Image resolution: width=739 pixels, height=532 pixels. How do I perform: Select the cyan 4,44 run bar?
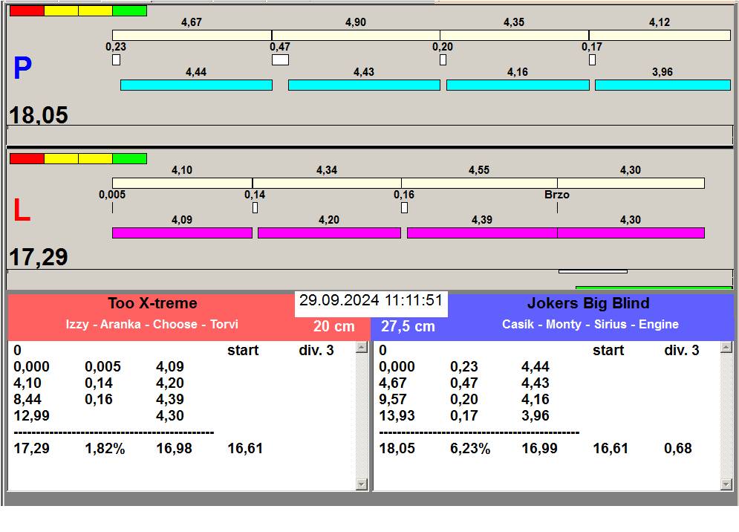pyautogui.click(x=196, y=85)
